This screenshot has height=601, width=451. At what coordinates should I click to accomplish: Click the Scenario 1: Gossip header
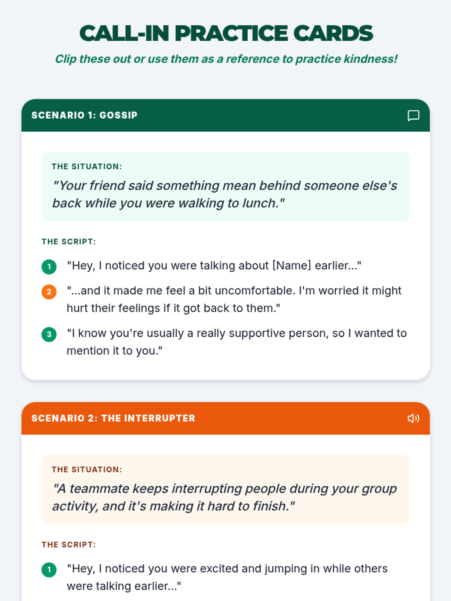(225, 115)
